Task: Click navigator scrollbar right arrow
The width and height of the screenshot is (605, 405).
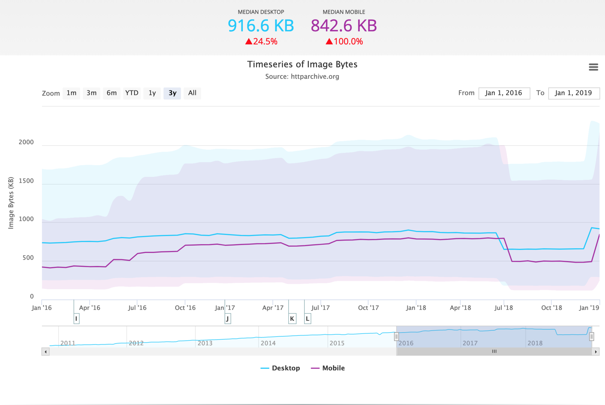Action: point(596,352)
